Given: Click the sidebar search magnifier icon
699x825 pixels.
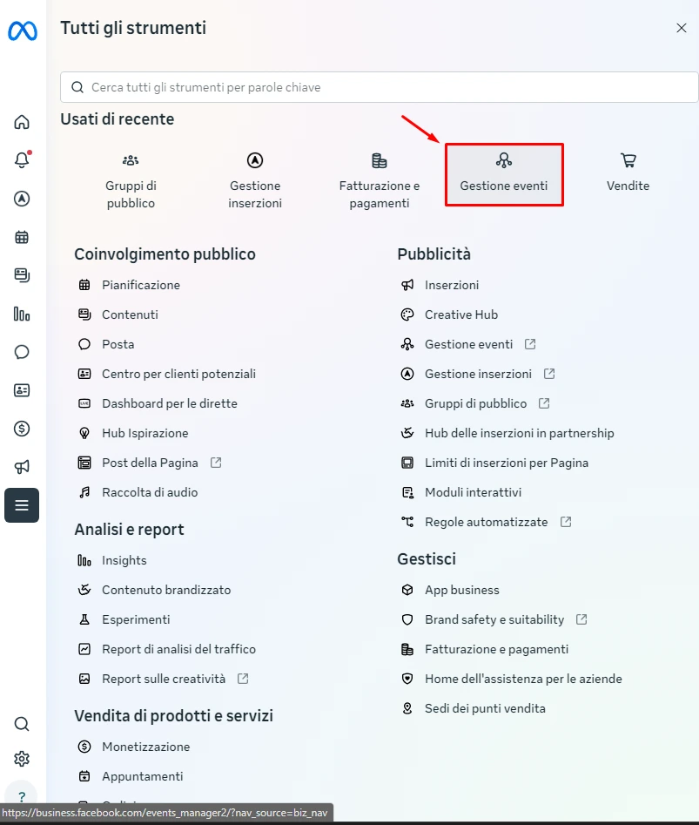Looking at the screenshot, I should point(22,724).
